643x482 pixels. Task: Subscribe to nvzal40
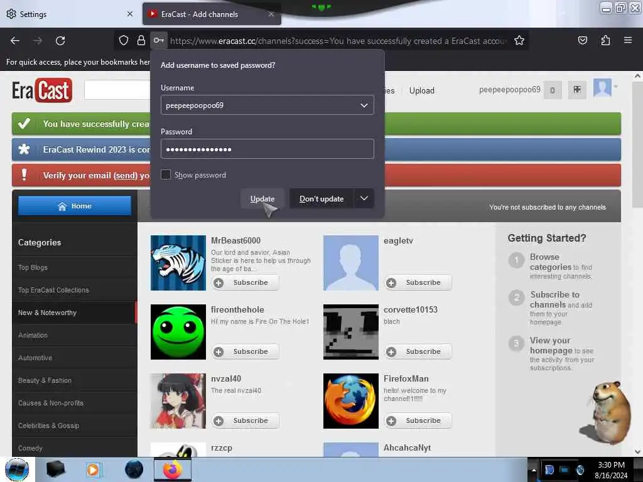click(x=246, y=420)
